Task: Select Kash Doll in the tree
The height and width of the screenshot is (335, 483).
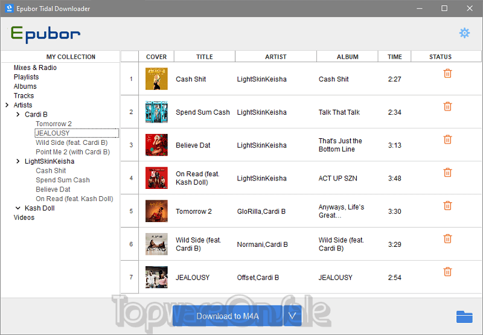Action: (x=40, y=208)
